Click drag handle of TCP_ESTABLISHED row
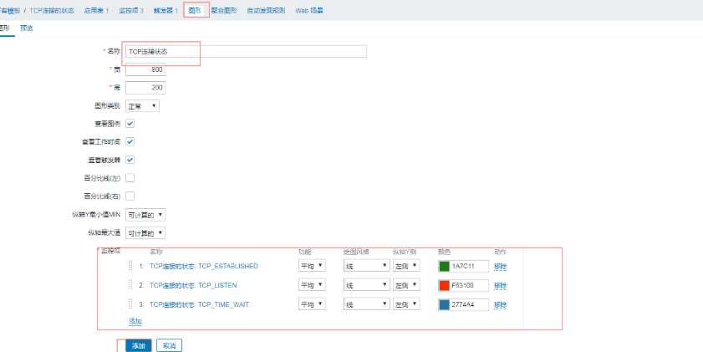This screenshot has height=352, width=703. coord(130,266)
